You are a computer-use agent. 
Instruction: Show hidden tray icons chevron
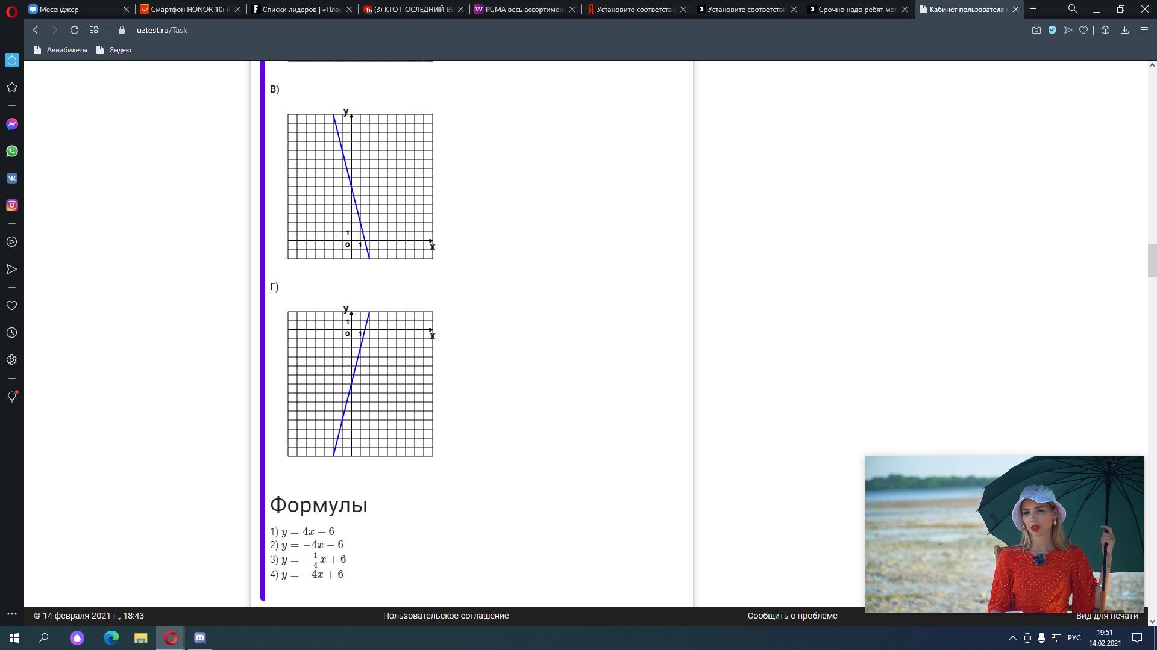pos(1012,638)
